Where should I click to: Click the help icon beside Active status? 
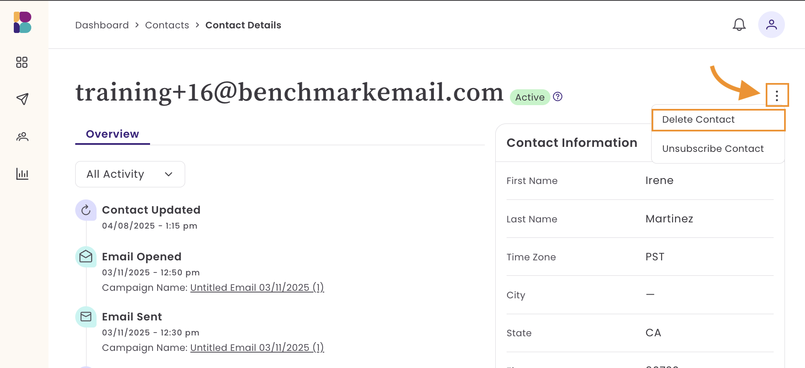[x=558, y=97]
